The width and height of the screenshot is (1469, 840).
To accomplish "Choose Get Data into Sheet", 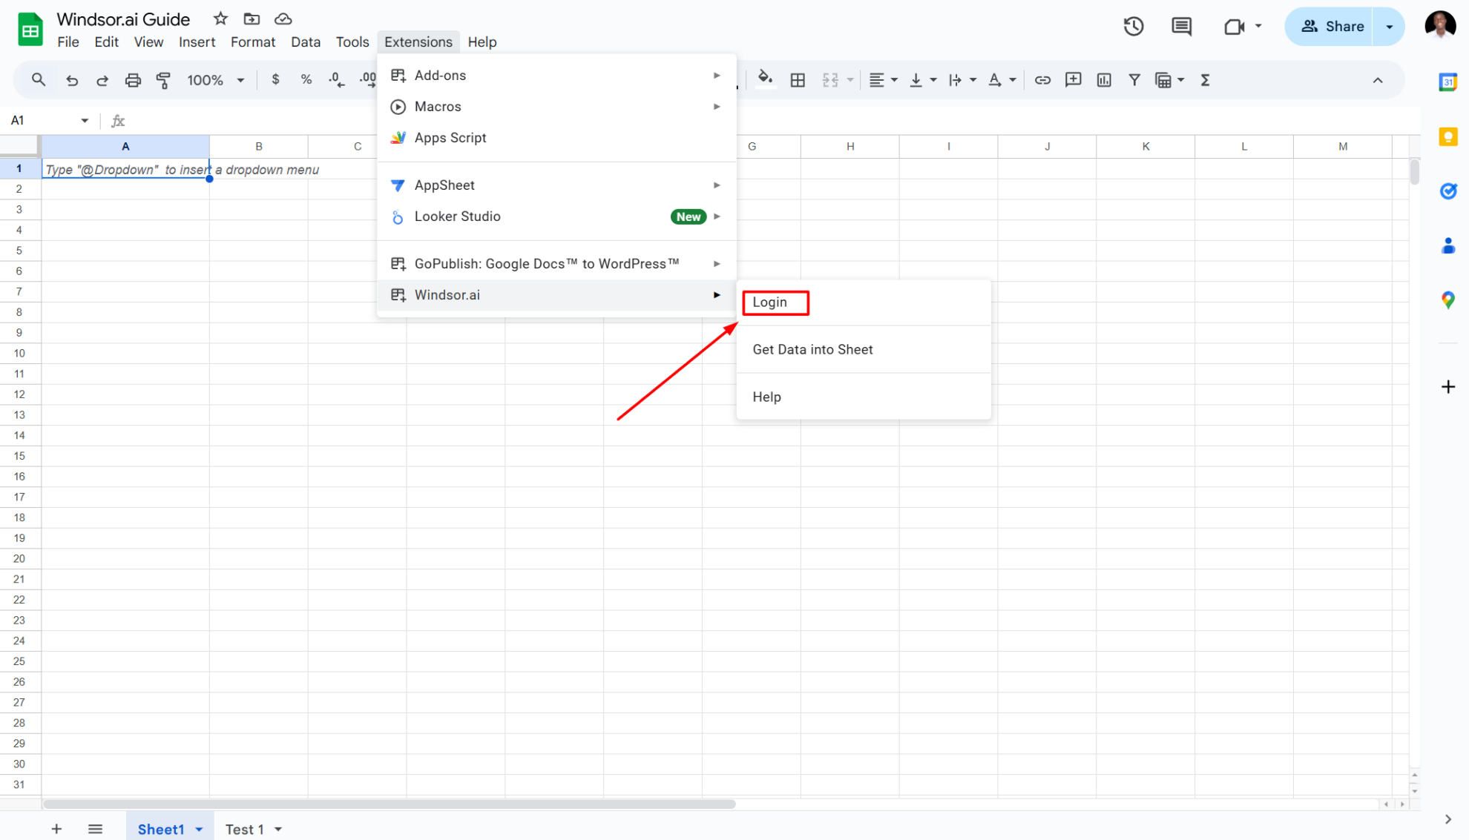I will tap(864, 350).
